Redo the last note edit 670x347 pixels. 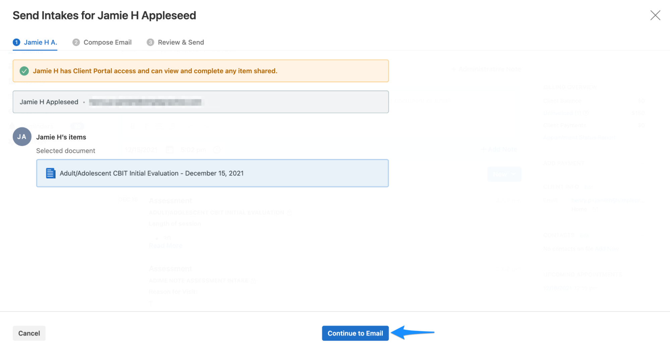[204, 126]
